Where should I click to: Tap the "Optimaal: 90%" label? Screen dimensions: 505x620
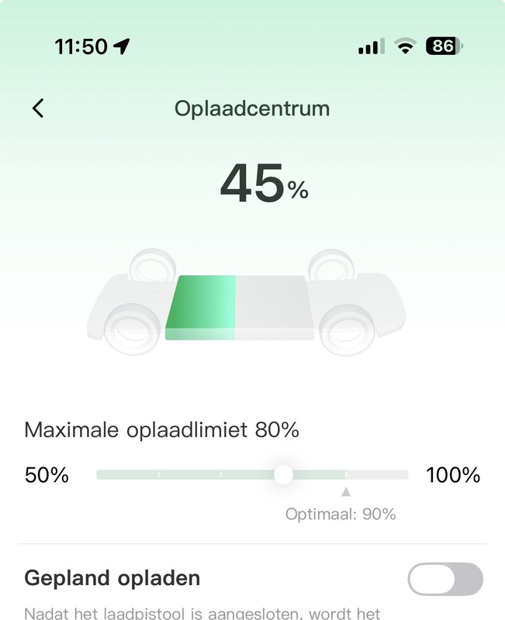tap(341, 514)
